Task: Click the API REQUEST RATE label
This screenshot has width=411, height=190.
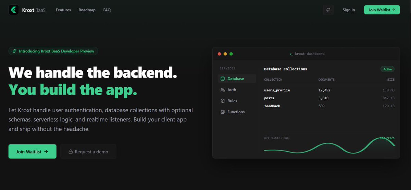Action: coord(277,138)
